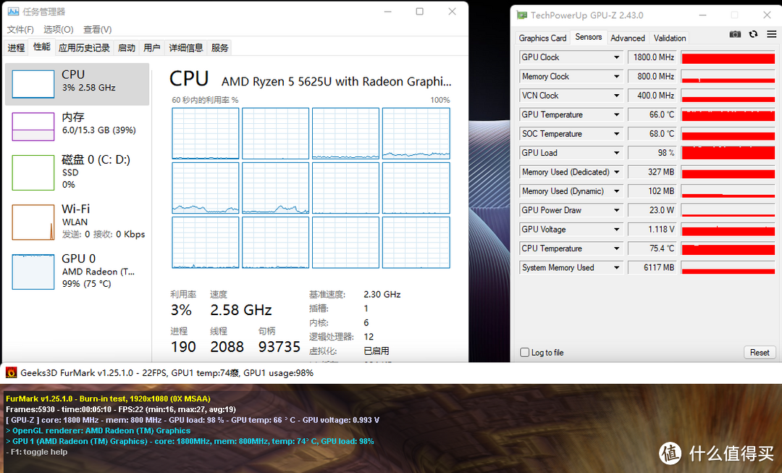
Task: Open the Memory Used (Dynamic) dropdown
Action: point(616,191)
